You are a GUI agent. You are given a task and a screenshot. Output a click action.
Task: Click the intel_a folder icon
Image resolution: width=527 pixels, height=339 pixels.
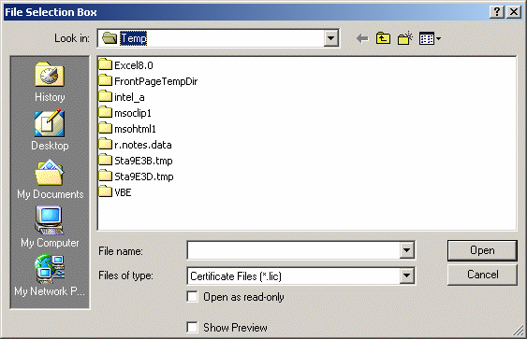point(105,96)
